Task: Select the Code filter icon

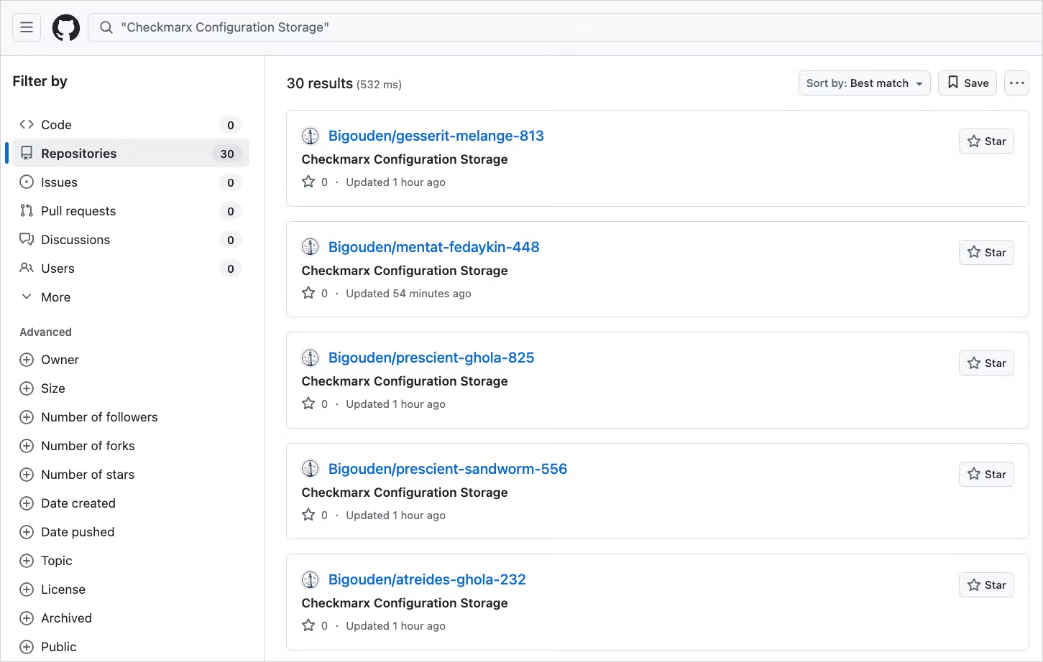Action: point(26,124)
